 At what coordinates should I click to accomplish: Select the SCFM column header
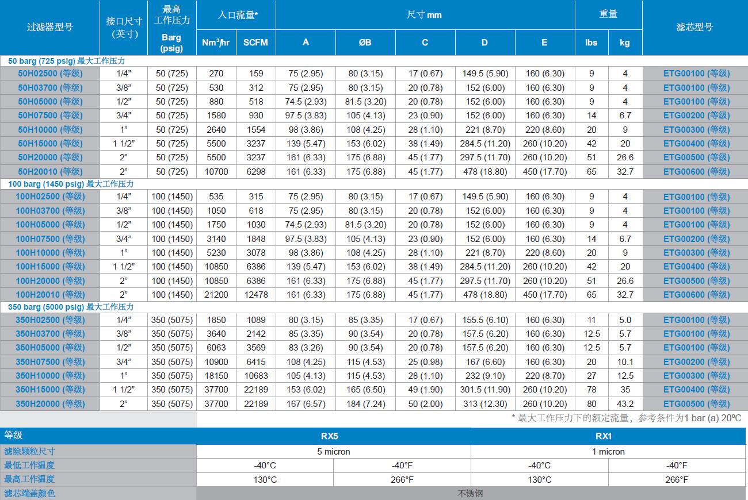(255, 43)
